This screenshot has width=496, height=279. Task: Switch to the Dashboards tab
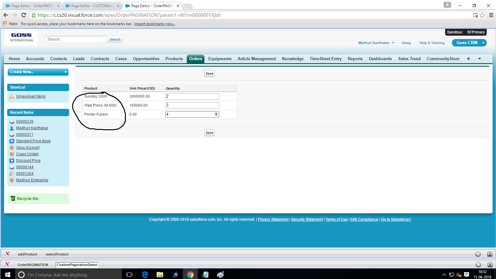[x=380, y=59]
